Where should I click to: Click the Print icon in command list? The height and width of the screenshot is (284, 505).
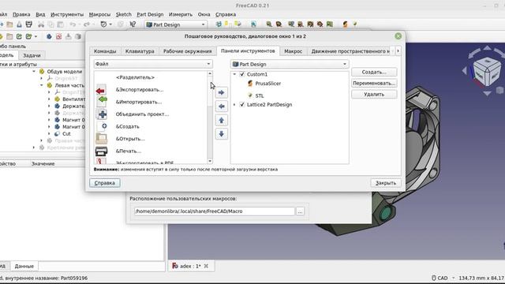tap(101, 151)
